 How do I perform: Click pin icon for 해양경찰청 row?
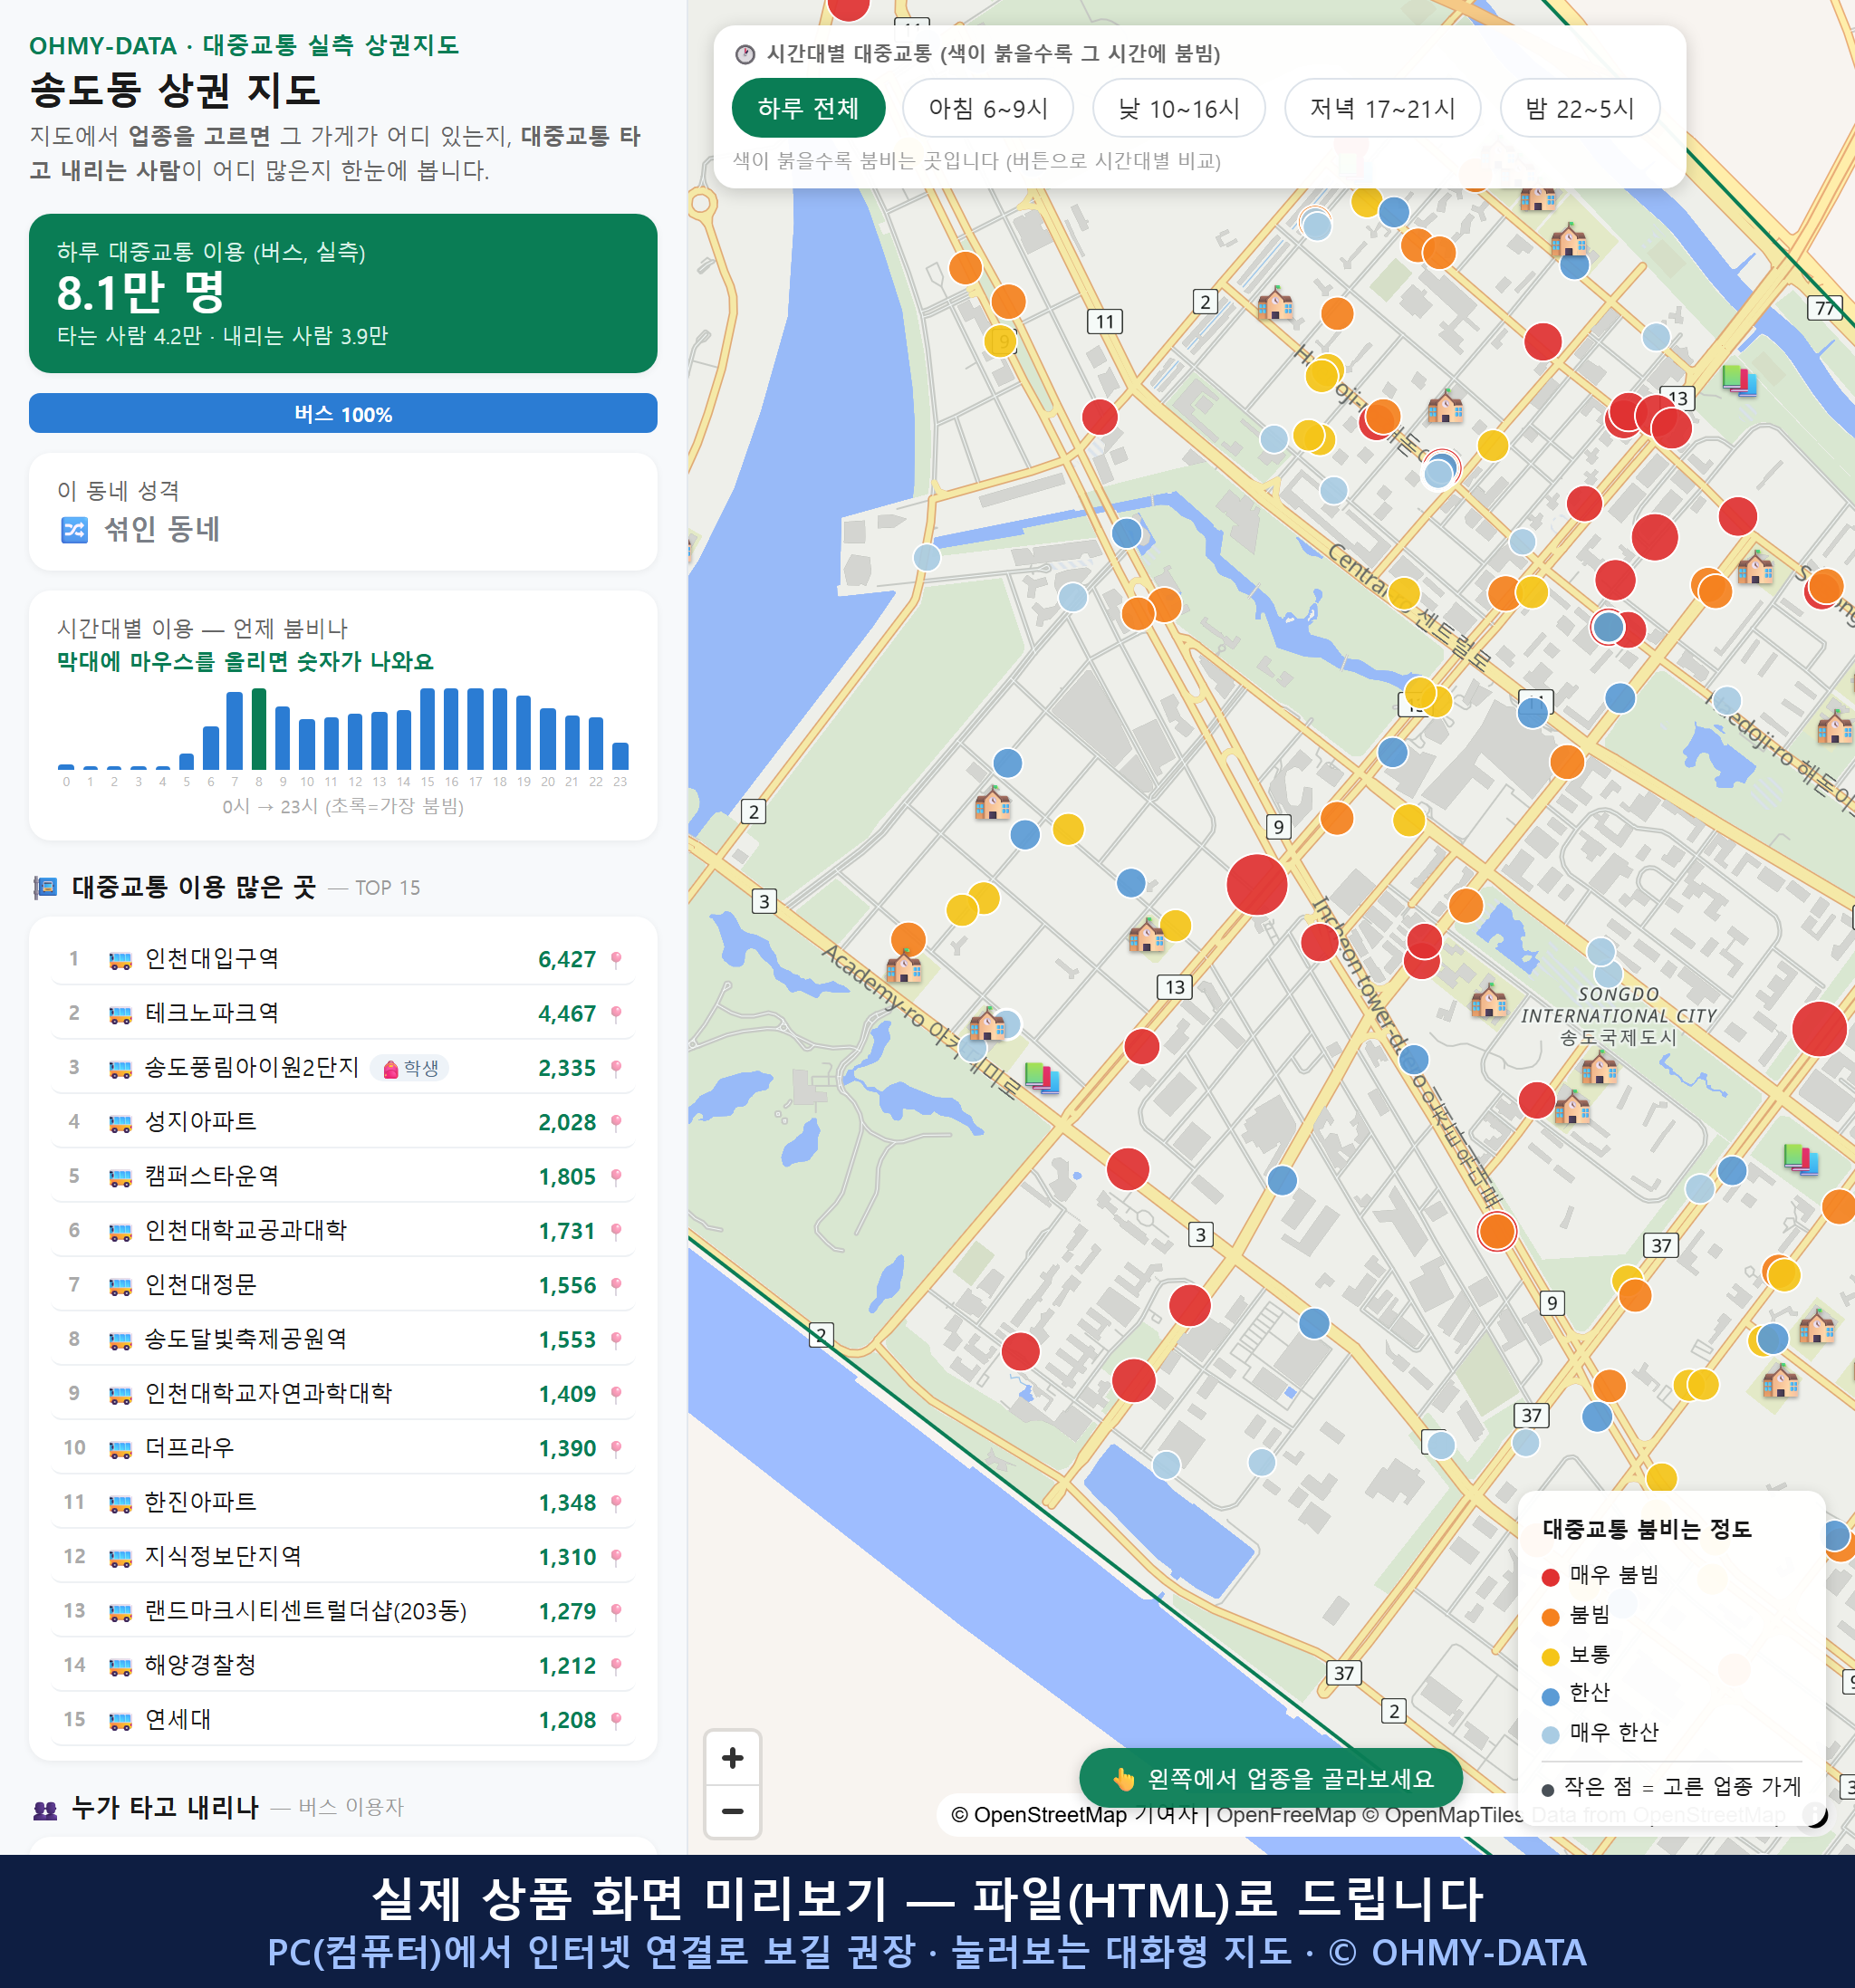616,1666
